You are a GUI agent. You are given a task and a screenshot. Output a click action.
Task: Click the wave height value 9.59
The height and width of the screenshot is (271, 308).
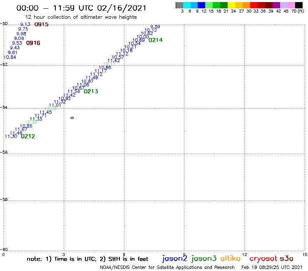(x=155, y=26)
